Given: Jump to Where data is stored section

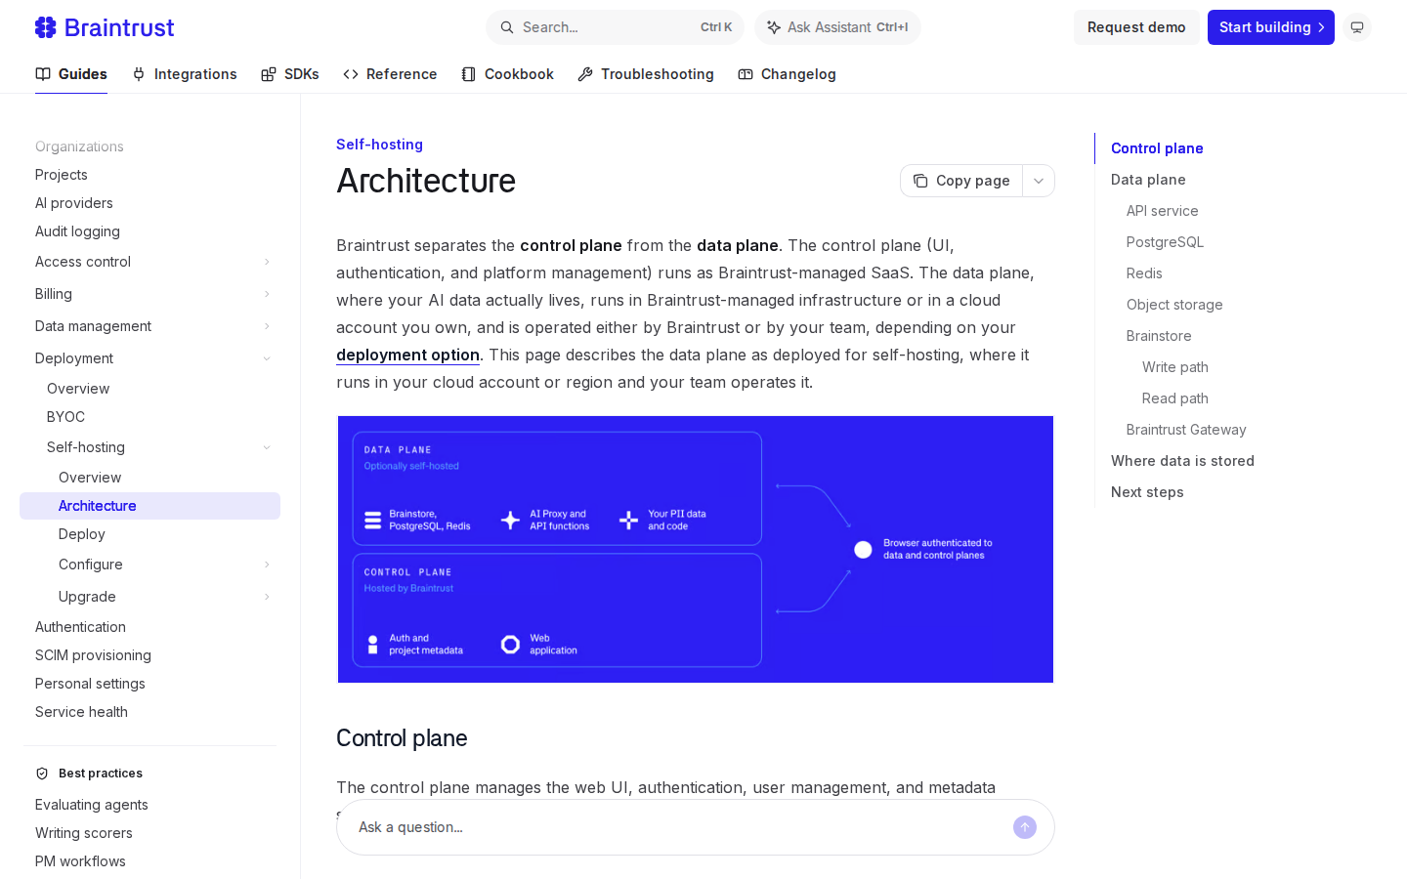Looking at the screenshot, I should click(x=1182, y=461).
